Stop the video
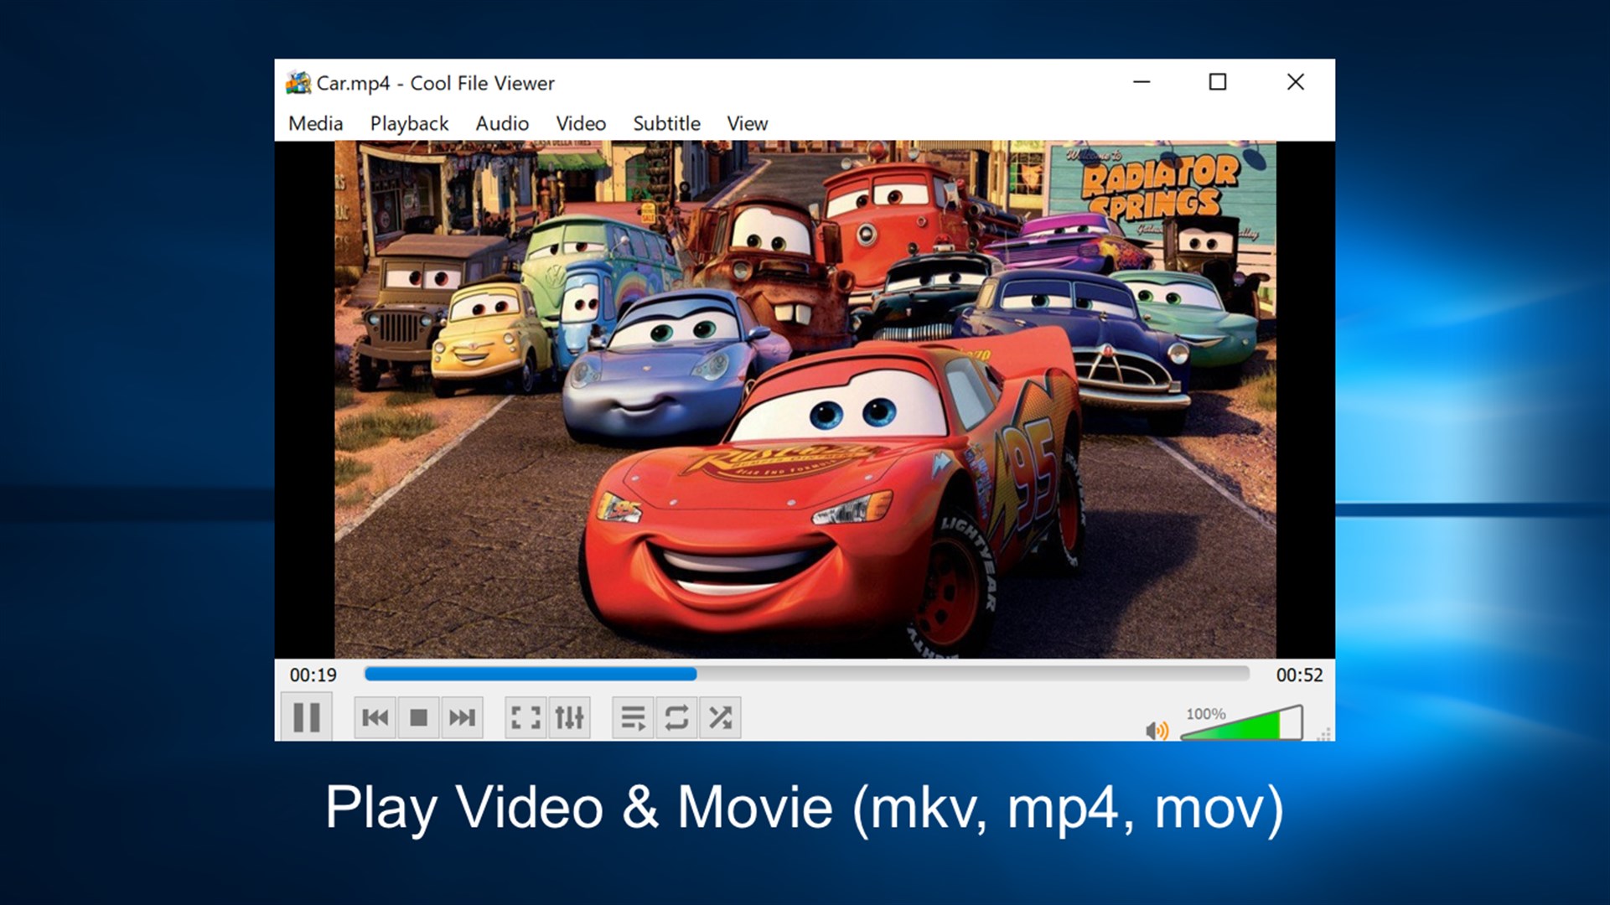 pyautogui.click(x=418, y=716)
